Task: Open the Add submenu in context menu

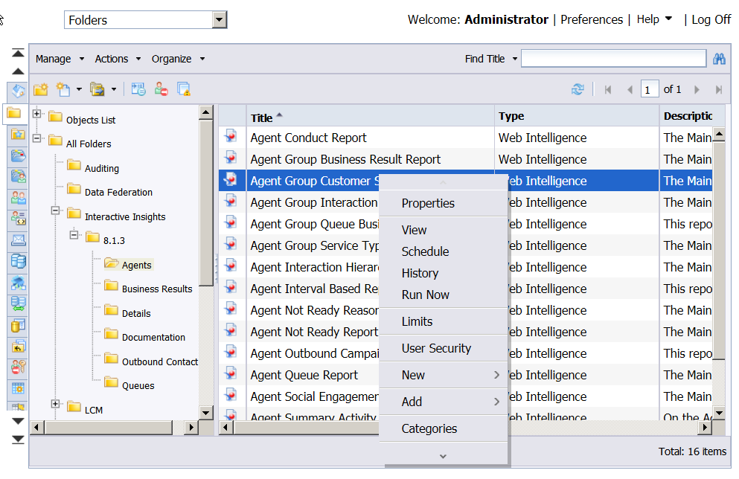Action: (x=443, y=402)
